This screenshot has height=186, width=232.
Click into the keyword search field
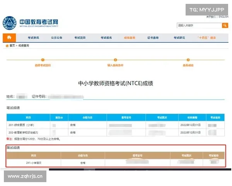199,25
